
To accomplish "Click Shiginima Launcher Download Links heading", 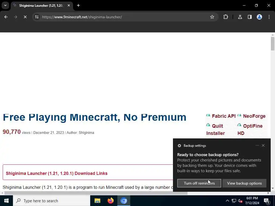I will point(57,173).
